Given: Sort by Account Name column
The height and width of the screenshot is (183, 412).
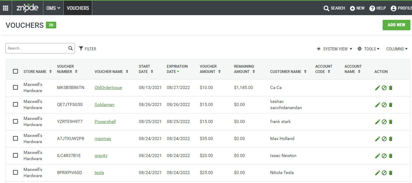Looking at the screenshot, I should (353, 69).
